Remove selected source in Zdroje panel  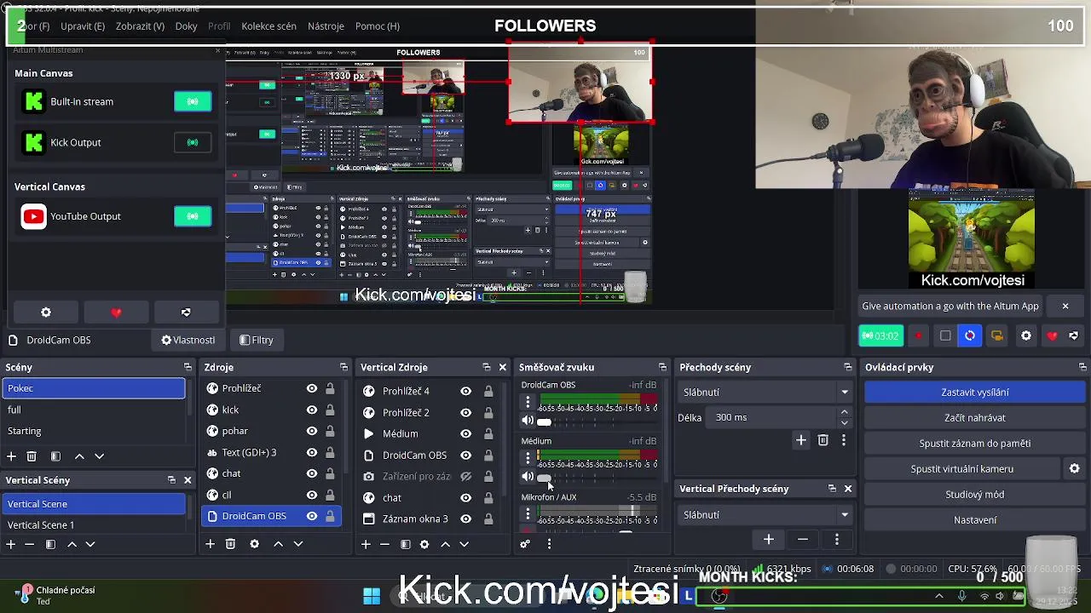230,544
